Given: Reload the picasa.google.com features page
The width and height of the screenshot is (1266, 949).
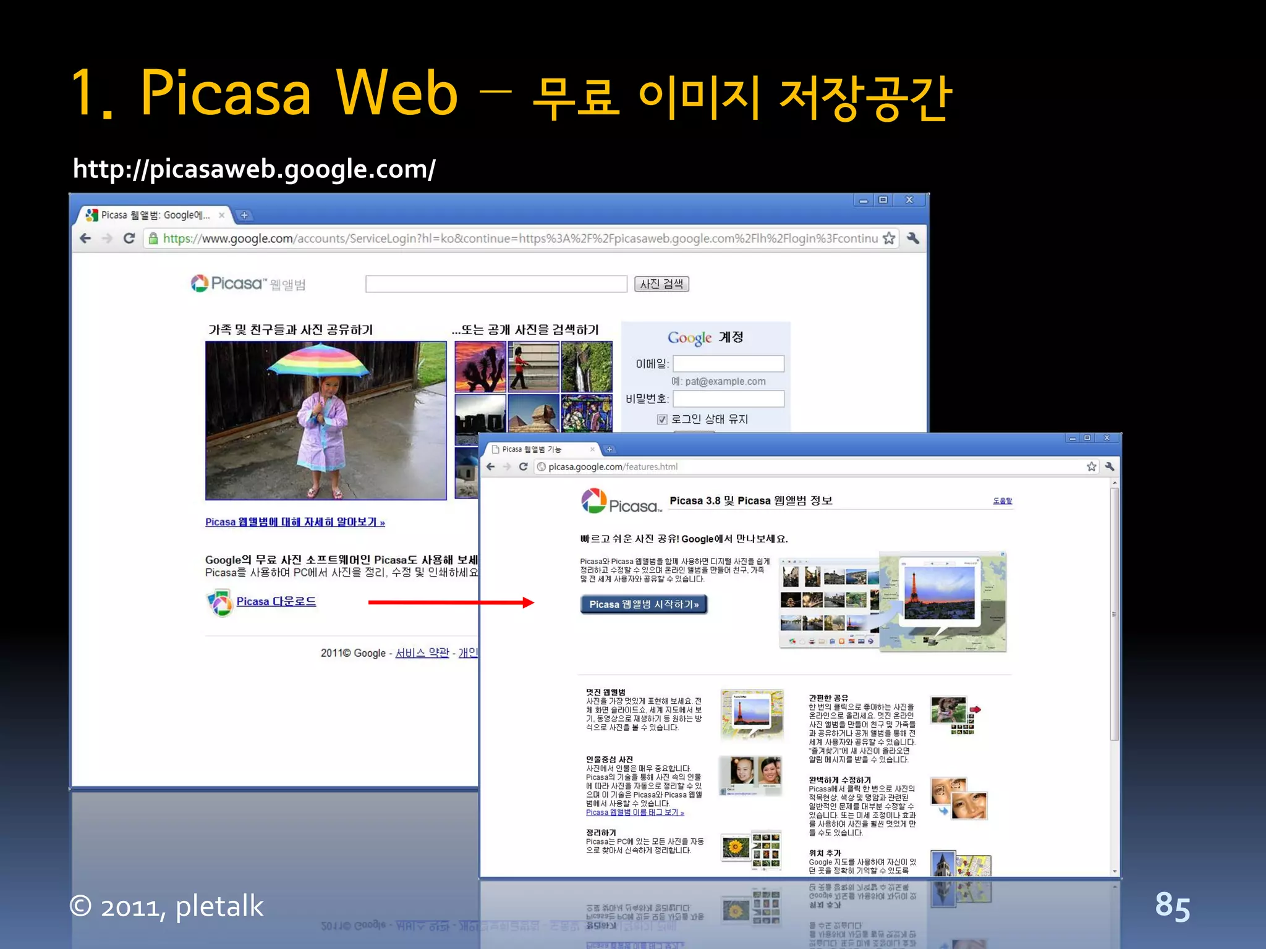Looking at the screenshot, I should [x=523, y=466].
